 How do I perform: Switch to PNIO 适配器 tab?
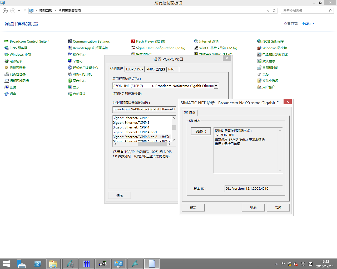(x=156, y=69)
